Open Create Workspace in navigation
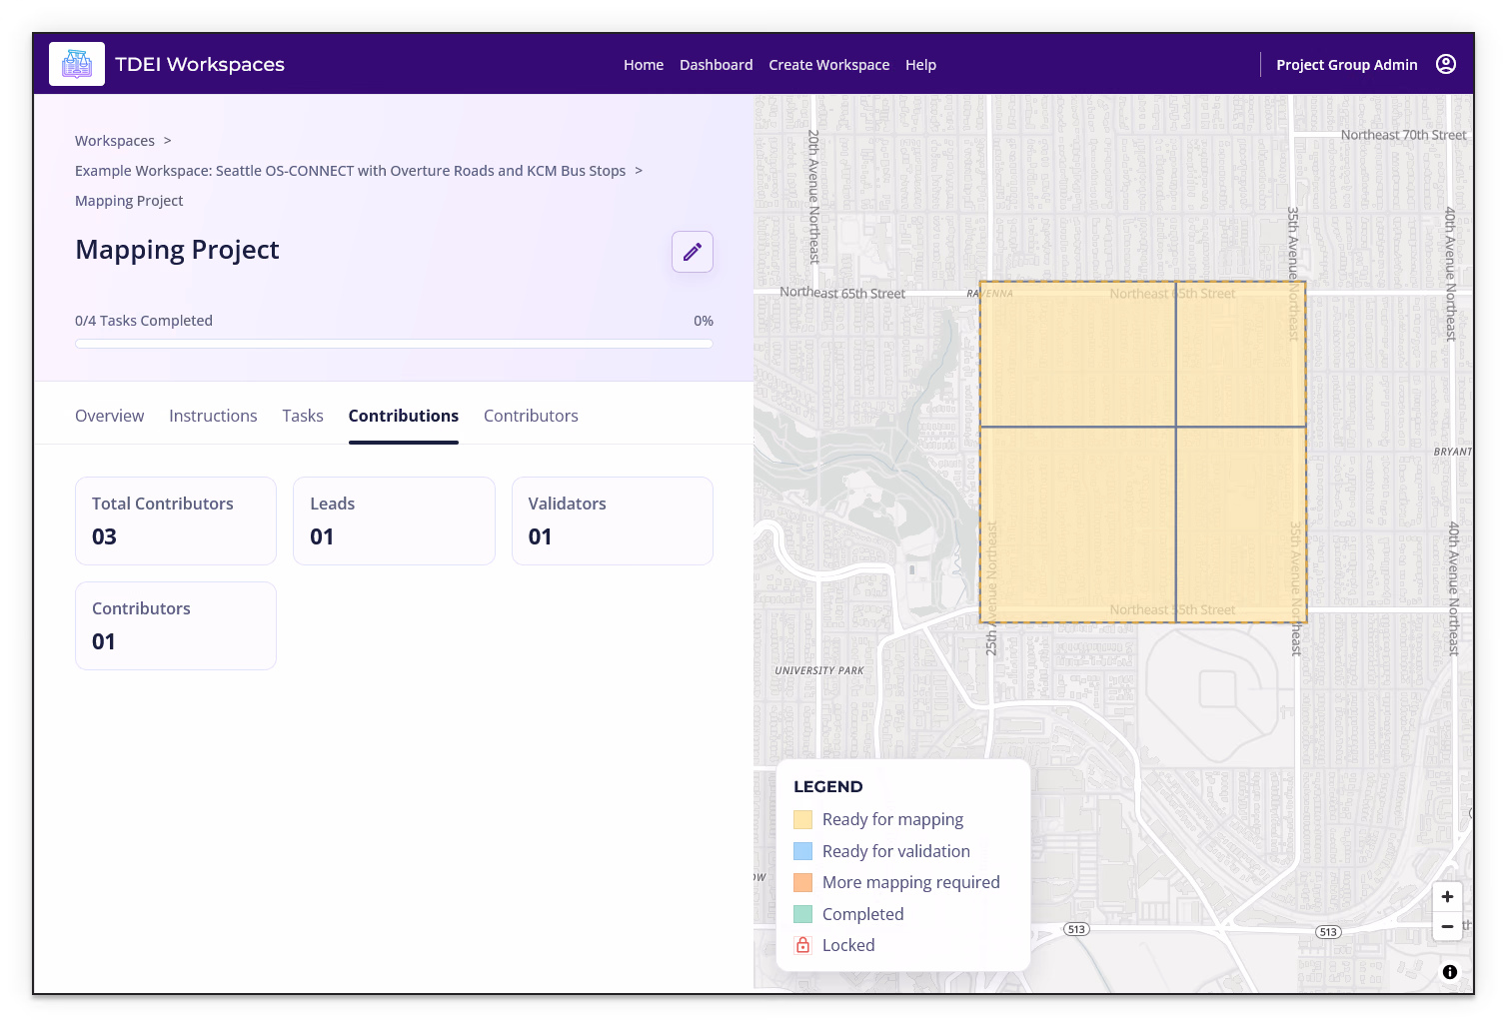 [829, 65]
